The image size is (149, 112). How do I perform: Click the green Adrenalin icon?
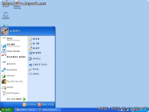4,76
